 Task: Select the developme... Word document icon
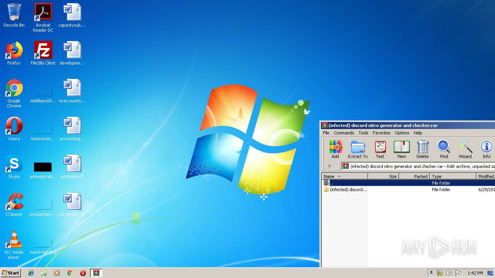[72, 53]
